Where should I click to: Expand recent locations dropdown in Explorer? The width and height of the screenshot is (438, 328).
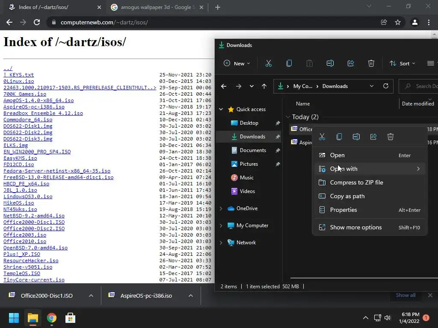pos(252,86)
